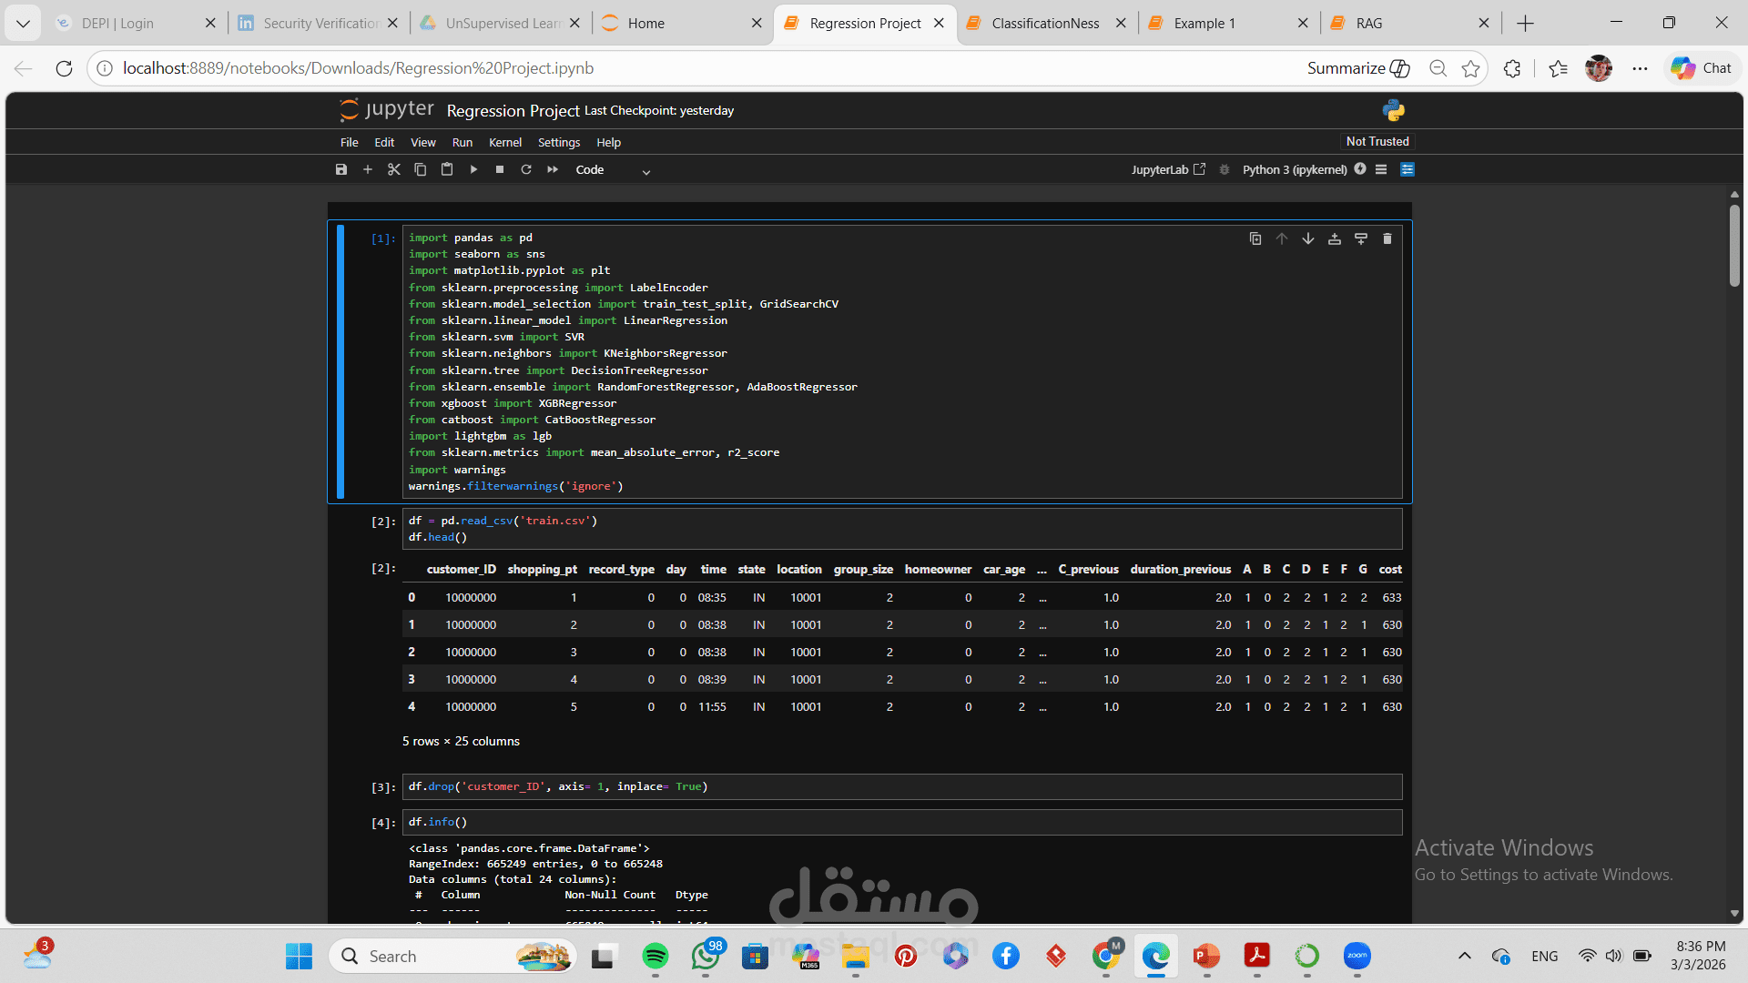Run the selected cell with play icon

coord(473,169)
